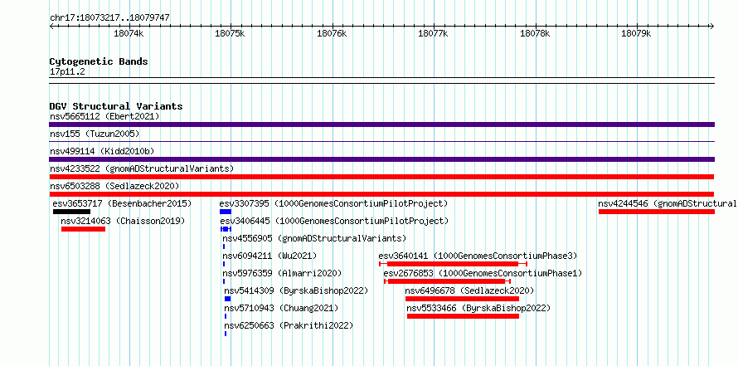Image resolution: width=738 pixels, height=366 pixels.
Task: Select the small blue nsv5710943 marker
Action: tap(226, 316)
